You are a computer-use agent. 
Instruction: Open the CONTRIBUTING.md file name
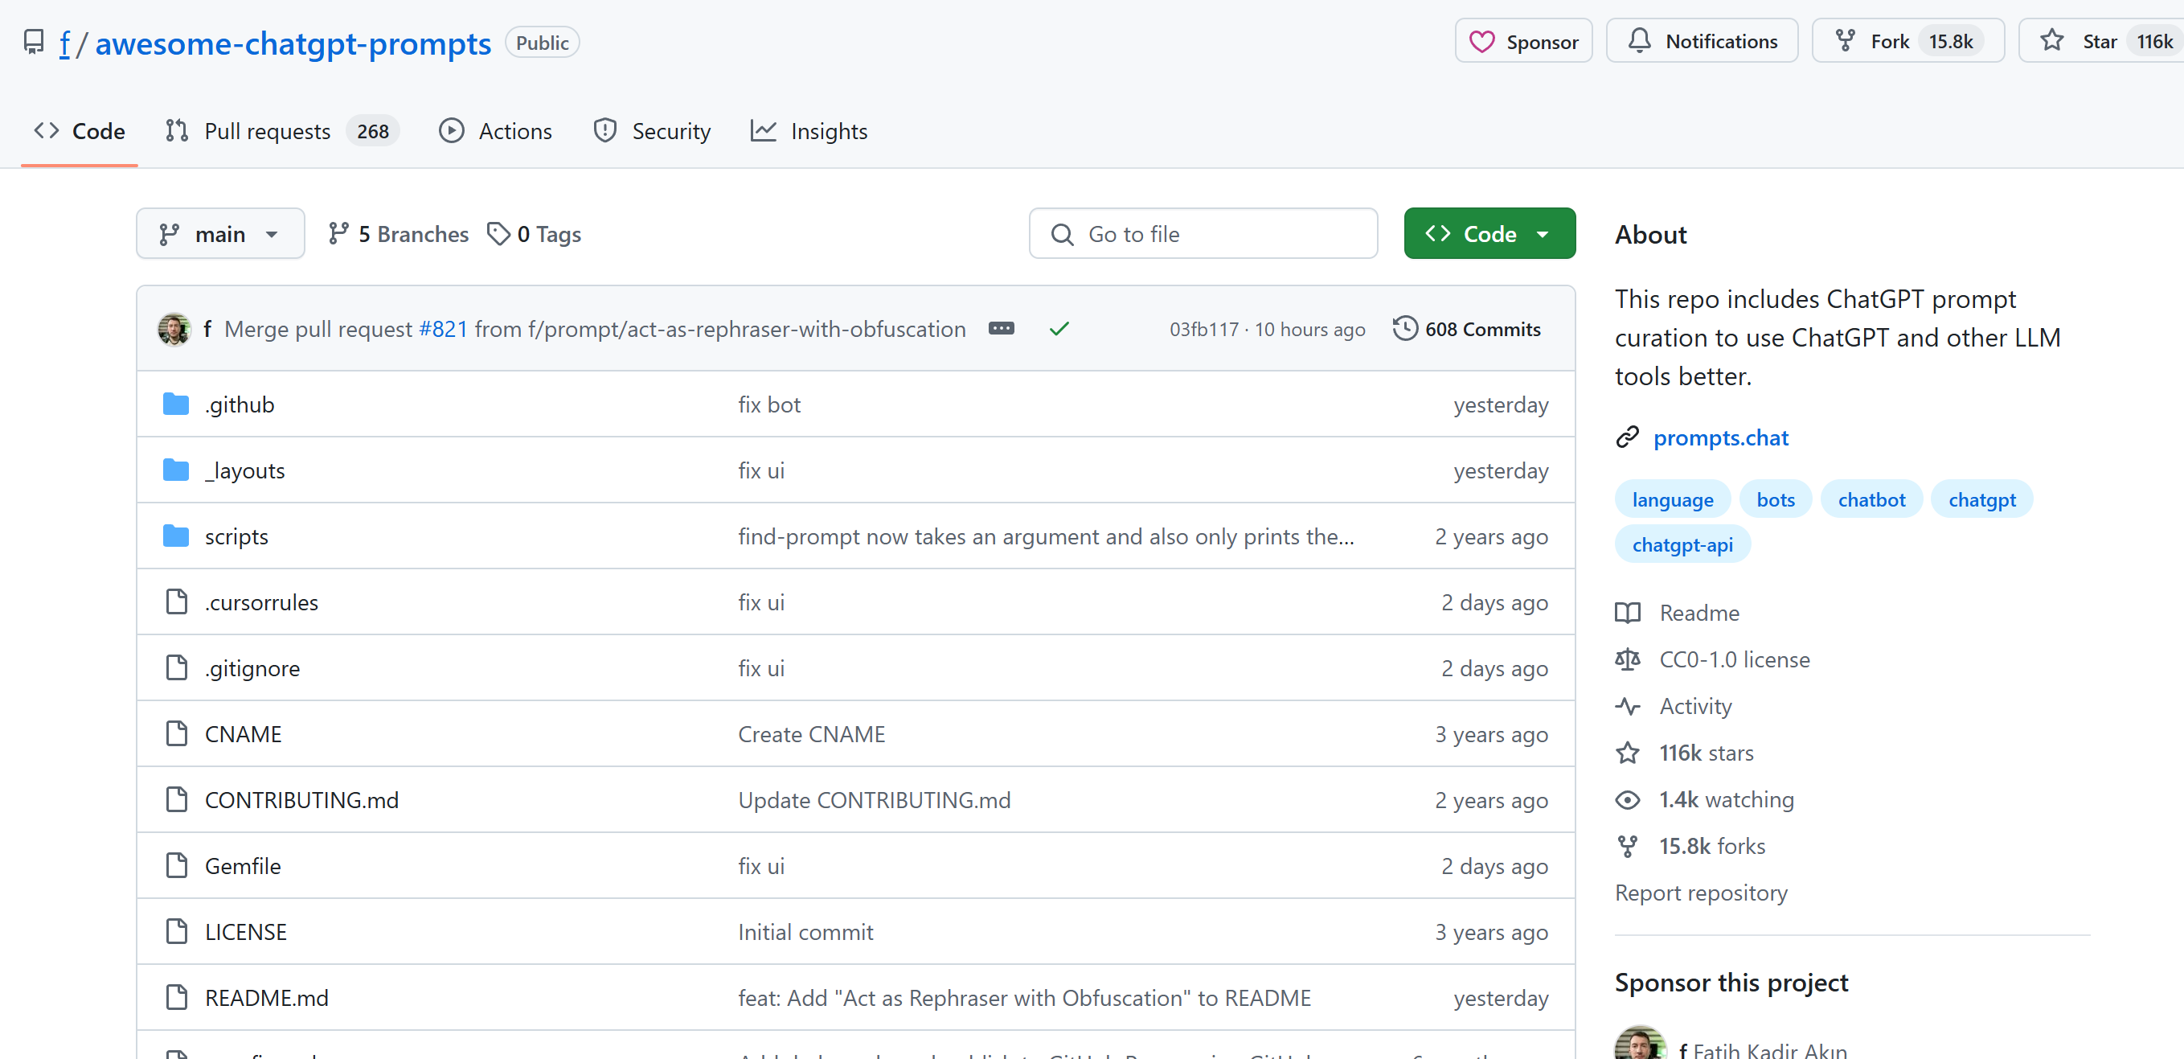pyautogui.click(x=301, y=799)
